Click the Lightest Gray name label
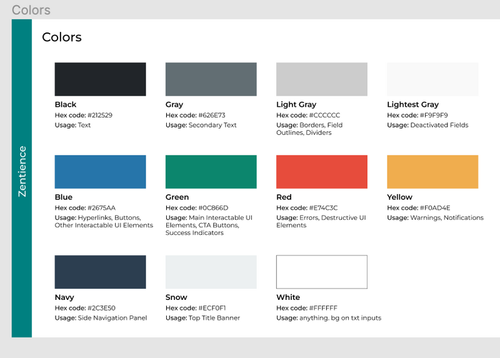Viewport: 500px width, 358px height. (x=413, y=104)
